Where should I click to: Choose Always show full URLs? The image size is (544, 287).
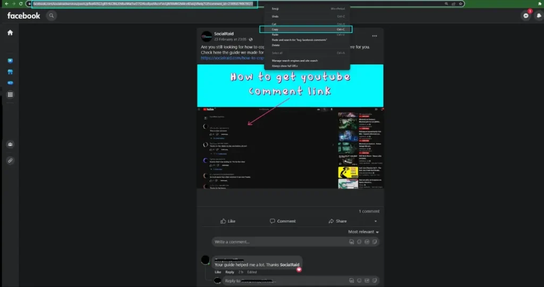[307, 66]
